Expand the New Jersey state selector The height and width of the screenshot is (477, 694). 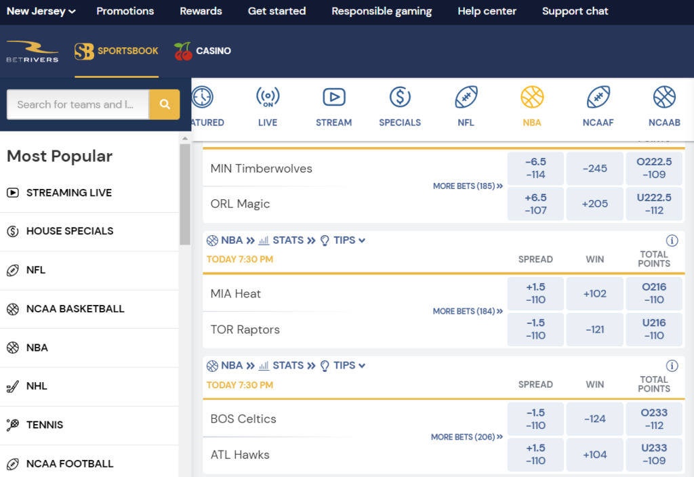click(x=37, y=11)
